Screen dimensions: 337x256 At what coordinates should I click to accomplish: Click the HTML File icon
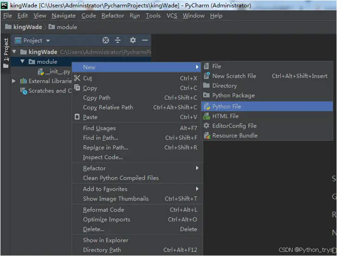coord(206,116)
